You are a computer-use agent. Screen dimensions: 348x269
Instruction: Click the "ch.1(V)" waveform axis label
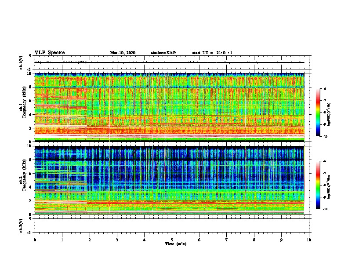click(21, 62)
